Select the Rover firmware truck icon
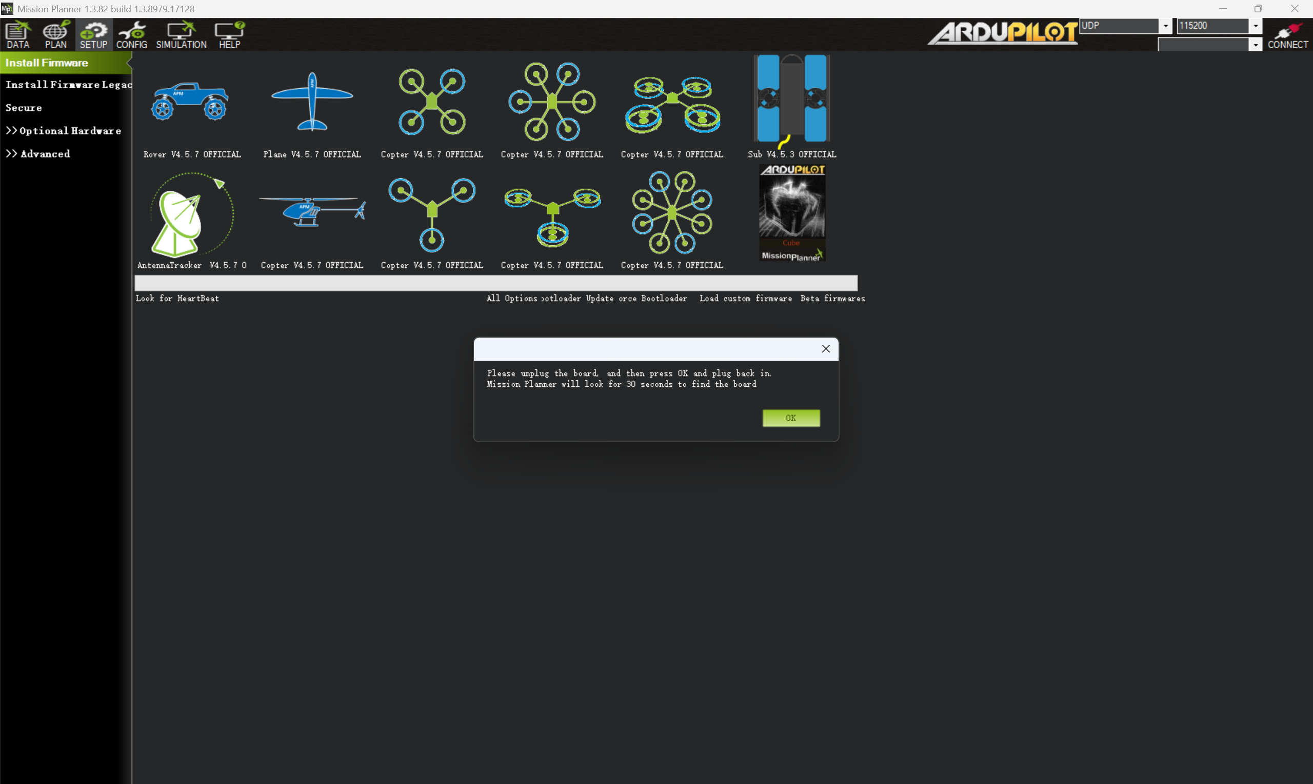The height and width of the screenshot is (784, 1313). (190, 102)
